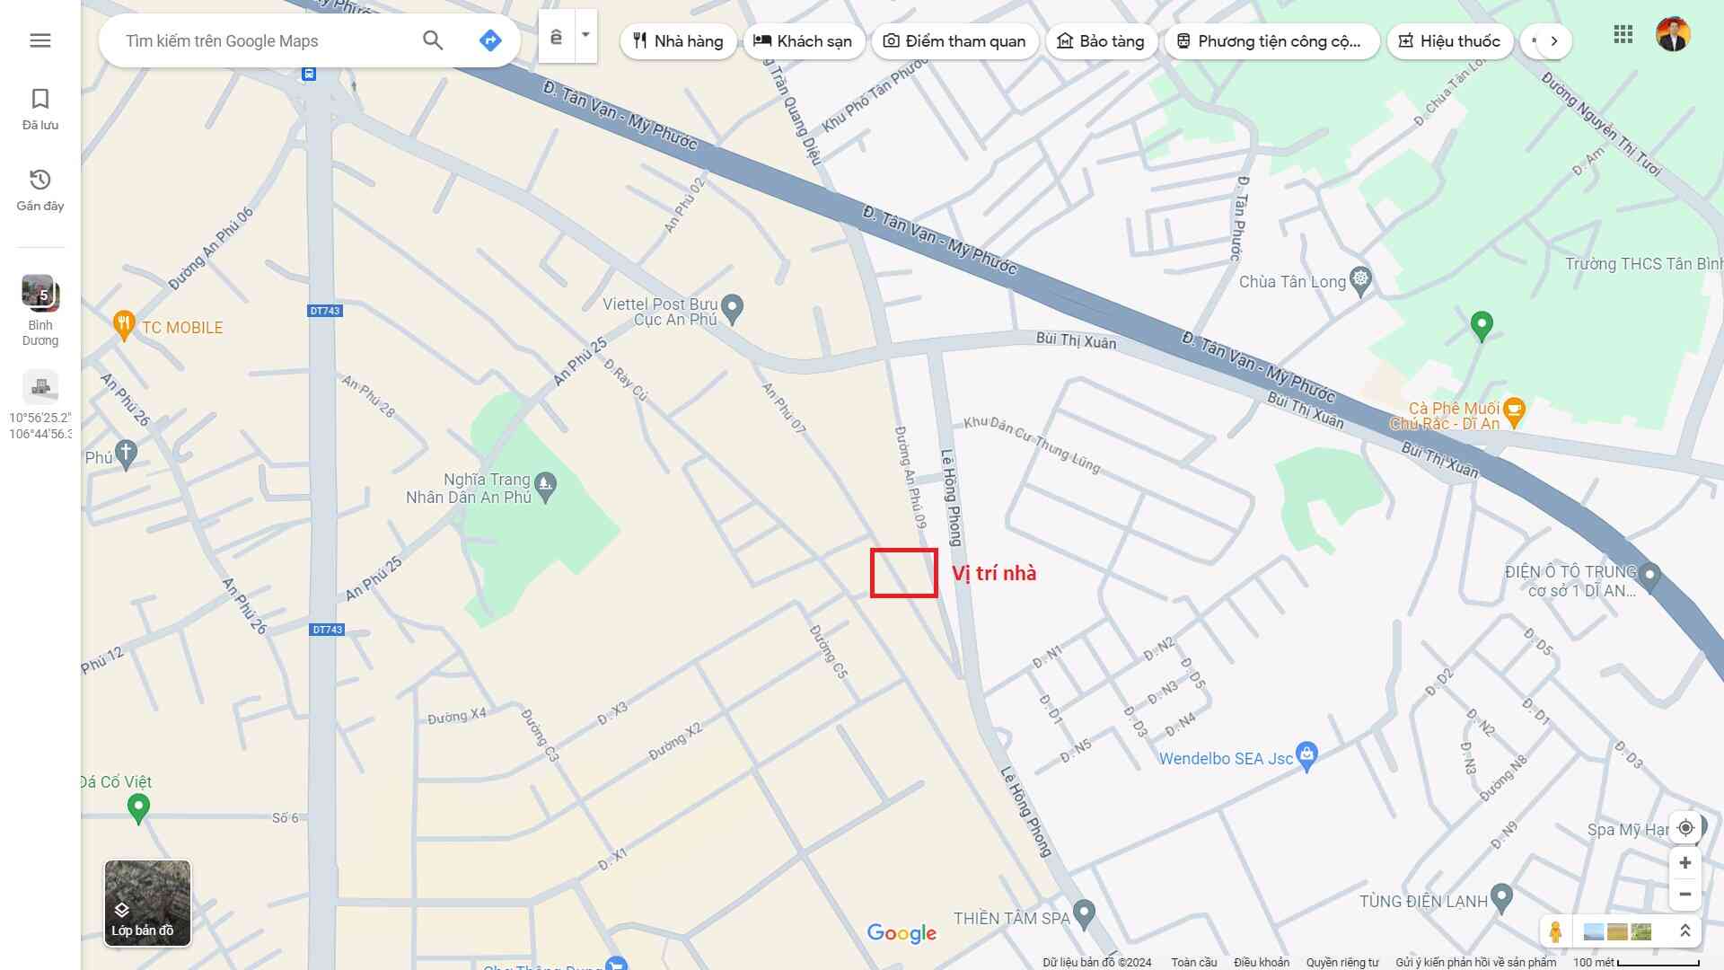Select the Nhà hàng category chip
1724x970 pixels.
678,41
